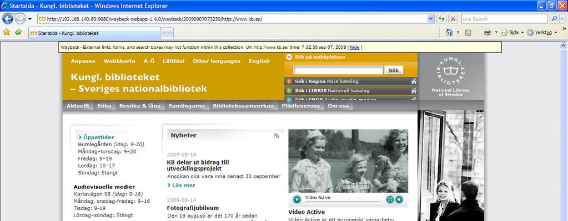Open search provider options dropdown arrow
The height and width of the screenshot is (221, 568).
point(563,19)
